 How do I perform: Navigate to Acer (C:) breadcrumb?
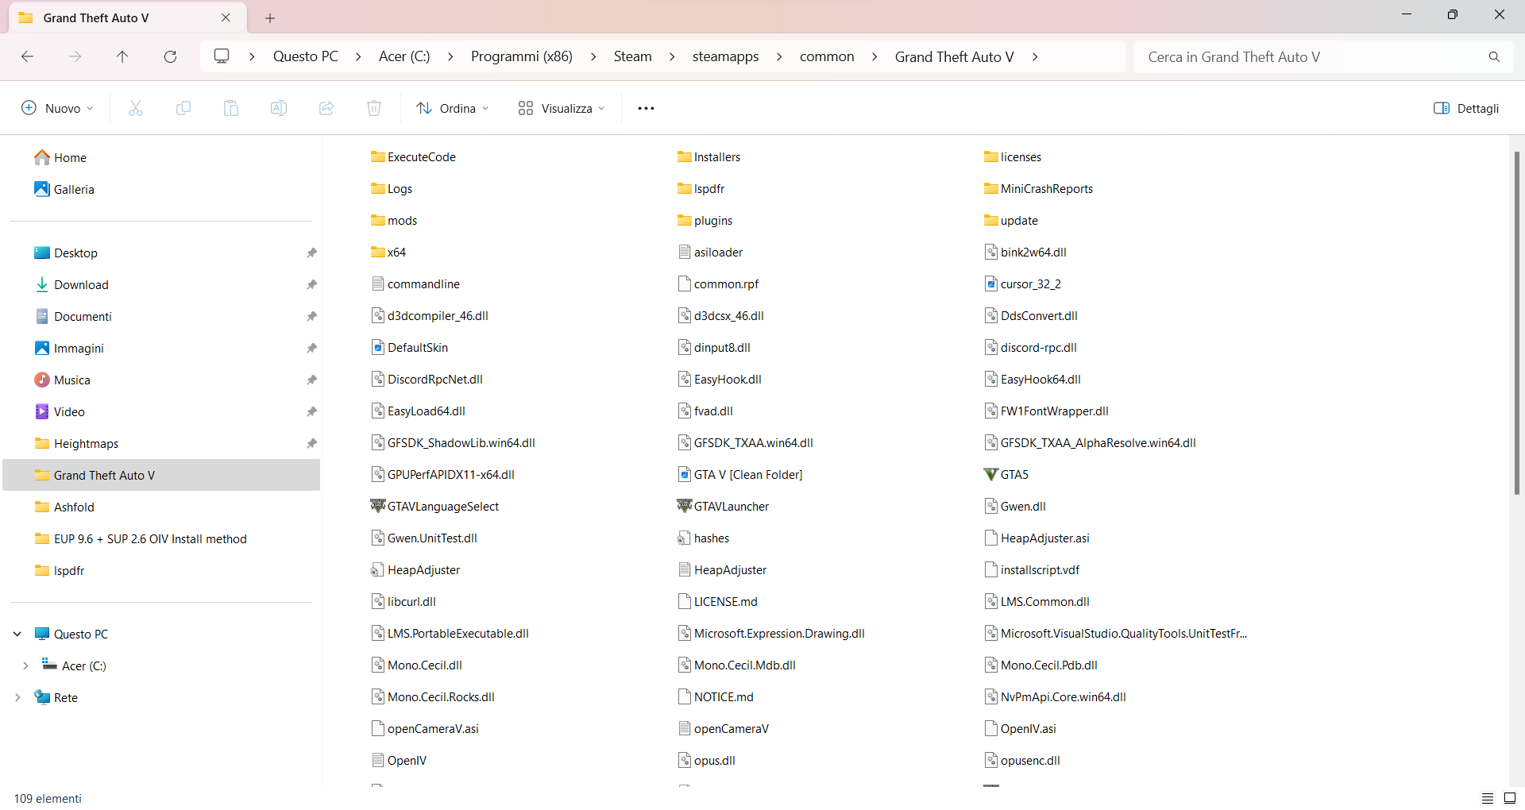[404, 57]
